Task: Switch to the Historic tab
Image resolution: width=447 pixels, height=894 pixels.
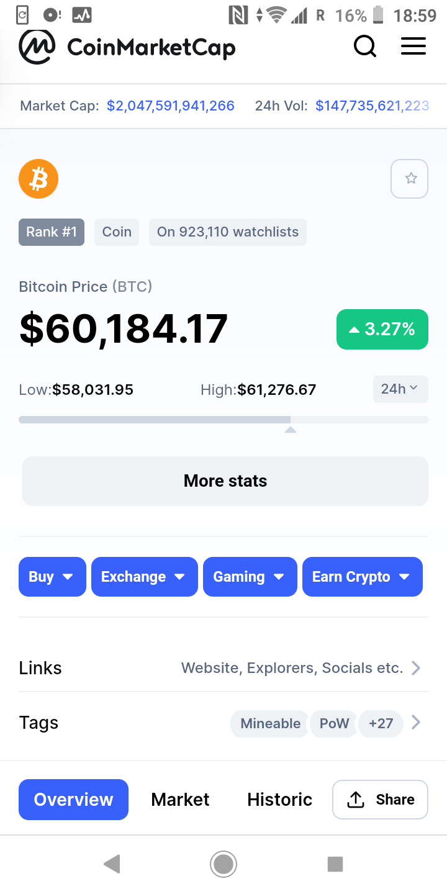Action: (280, 800)
